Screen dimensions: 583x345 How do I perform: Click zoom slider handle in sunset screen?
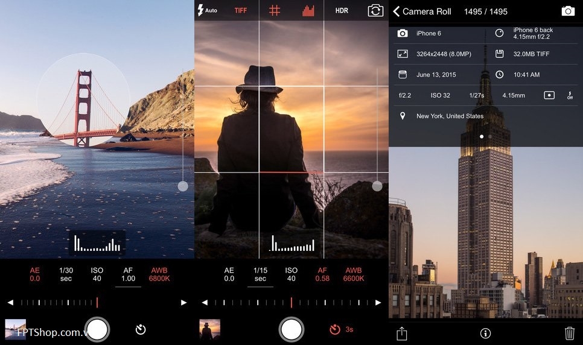click(377, 186)
